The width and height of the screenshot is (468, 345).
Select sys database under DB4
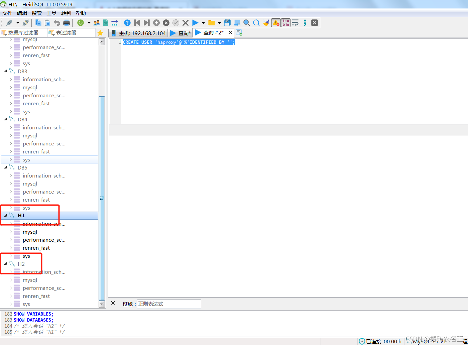coord(49,159)
